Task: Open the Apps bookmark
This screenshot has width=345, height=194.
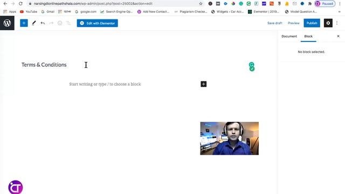Action: click(x=10, y=12)
